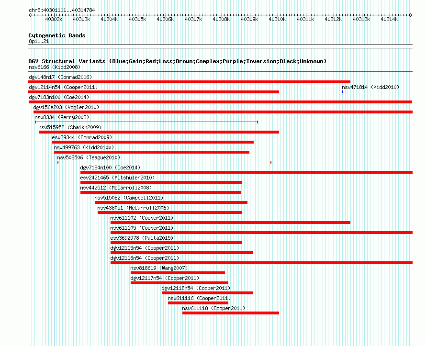Click the nsv818619 (Wang2007) label
426x346 pixels.
click(159, 268)
